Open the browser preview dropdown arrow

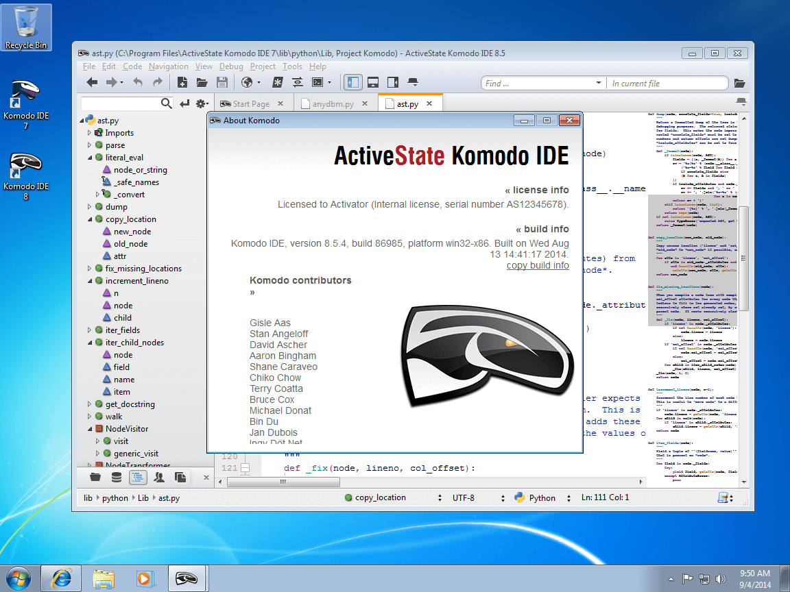(259, 82)
